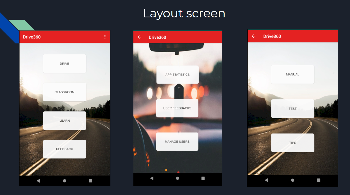Select MANAGE USERS
This screenshot has height=195, width=350.
tap(177, 142)
